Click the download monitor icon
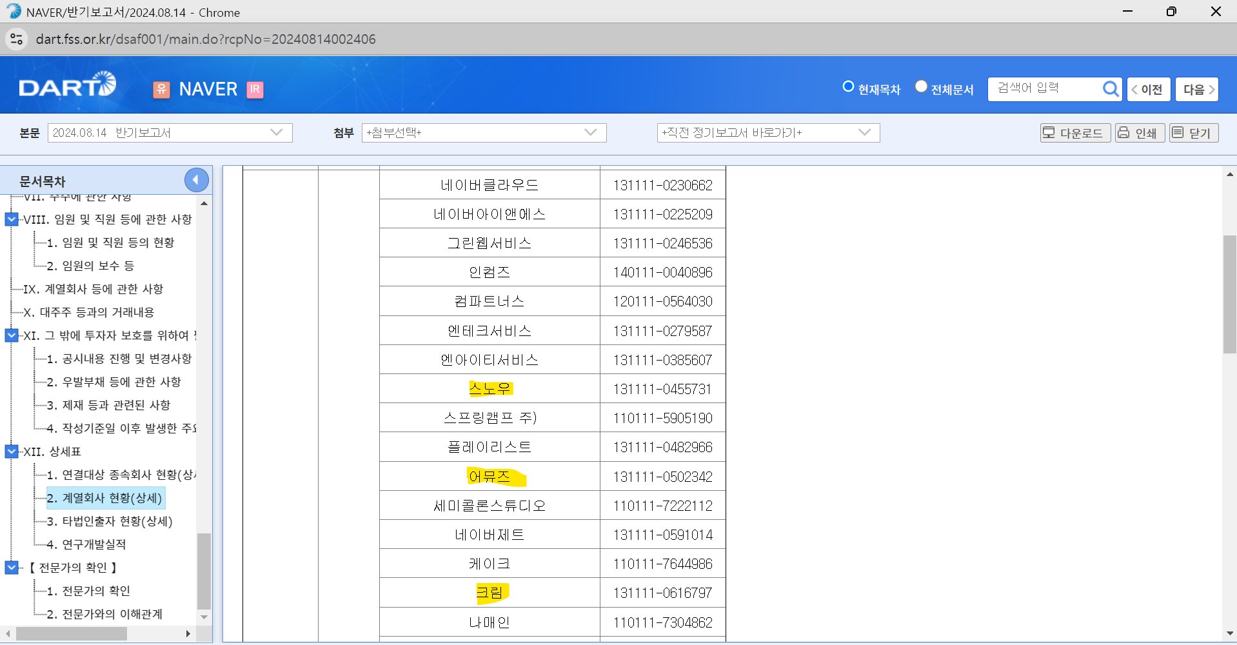The height and width of the screenshot is (645, 1237). (1049, 133)
